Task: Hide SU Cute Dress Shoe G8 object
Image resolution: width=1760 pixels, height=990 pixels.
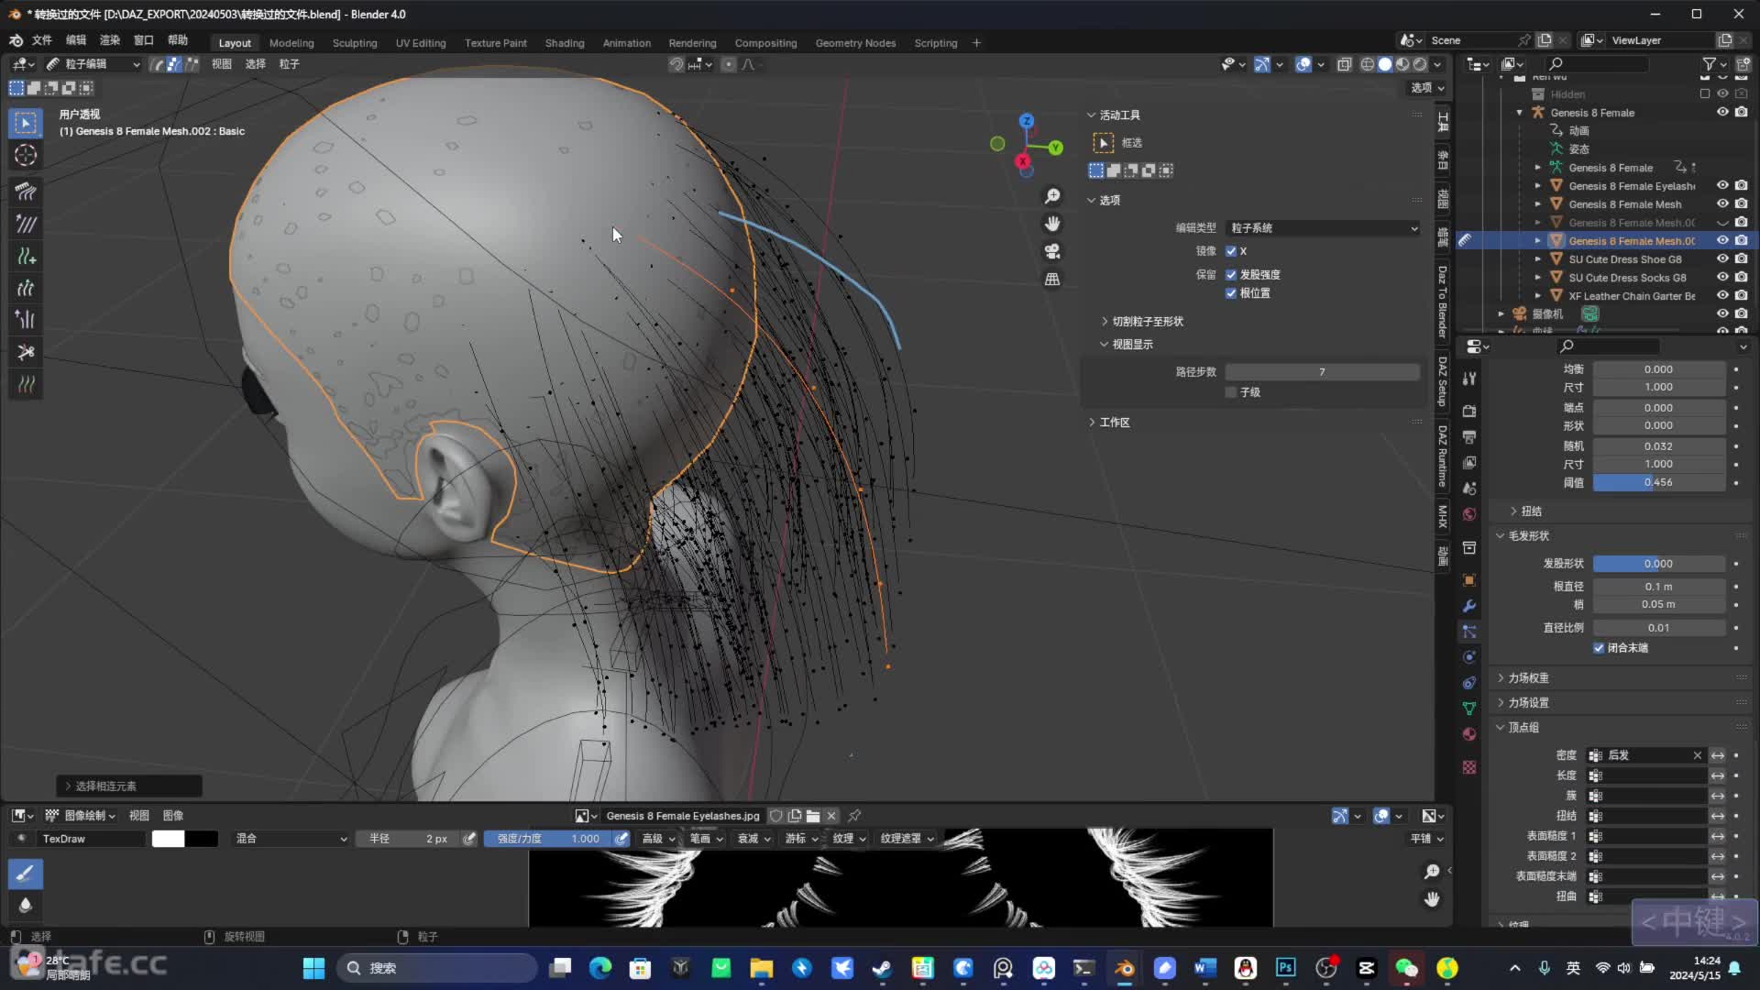Action: [x=1722, y=258]
